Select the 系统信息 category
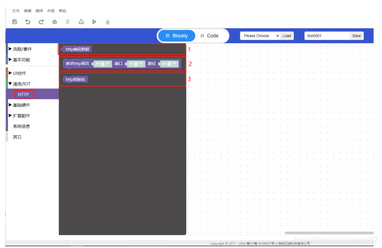Viewport: 382px width, 248px height. tap(21, 126)
